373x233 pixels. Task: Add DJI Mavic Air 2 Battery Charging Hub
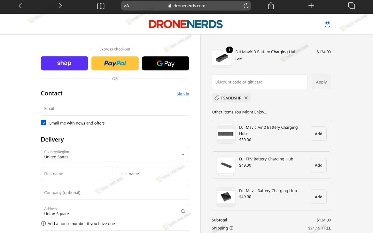coord(319,134)
